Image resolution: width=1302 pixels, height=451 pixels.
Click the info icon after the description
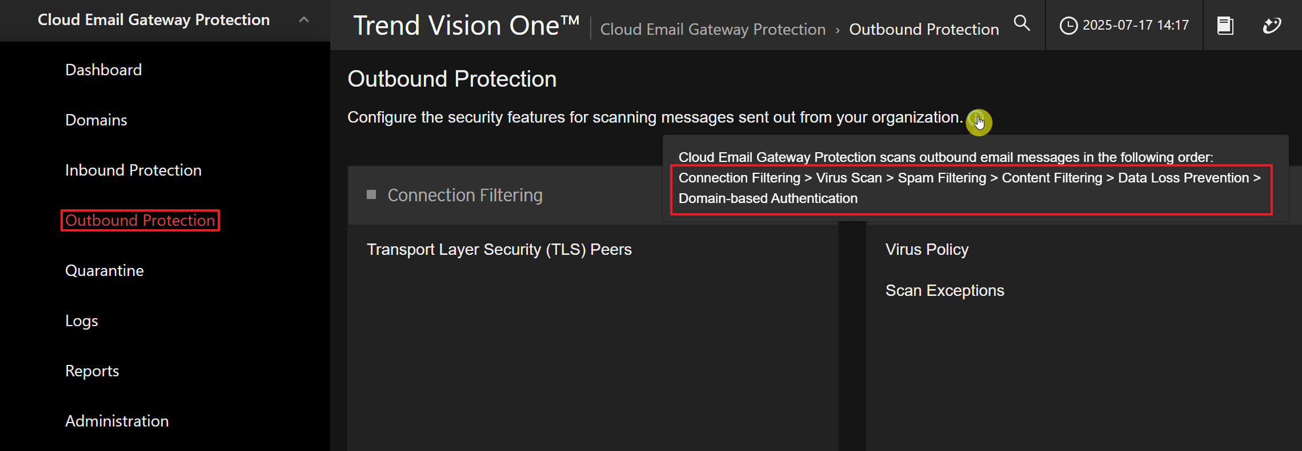977,121
